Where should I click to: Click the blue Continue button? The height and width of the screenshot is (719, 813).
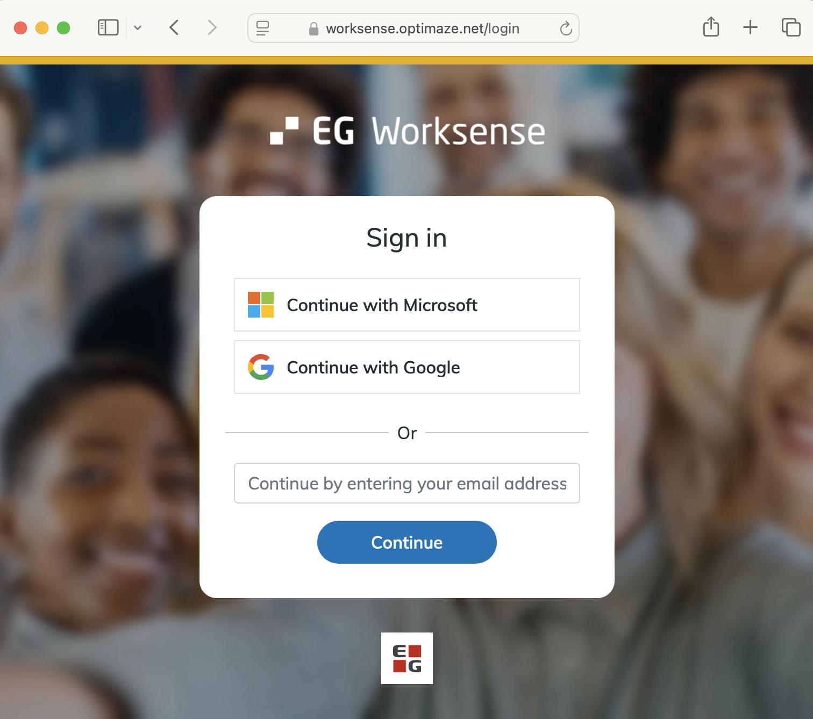[x=407, y=542]
